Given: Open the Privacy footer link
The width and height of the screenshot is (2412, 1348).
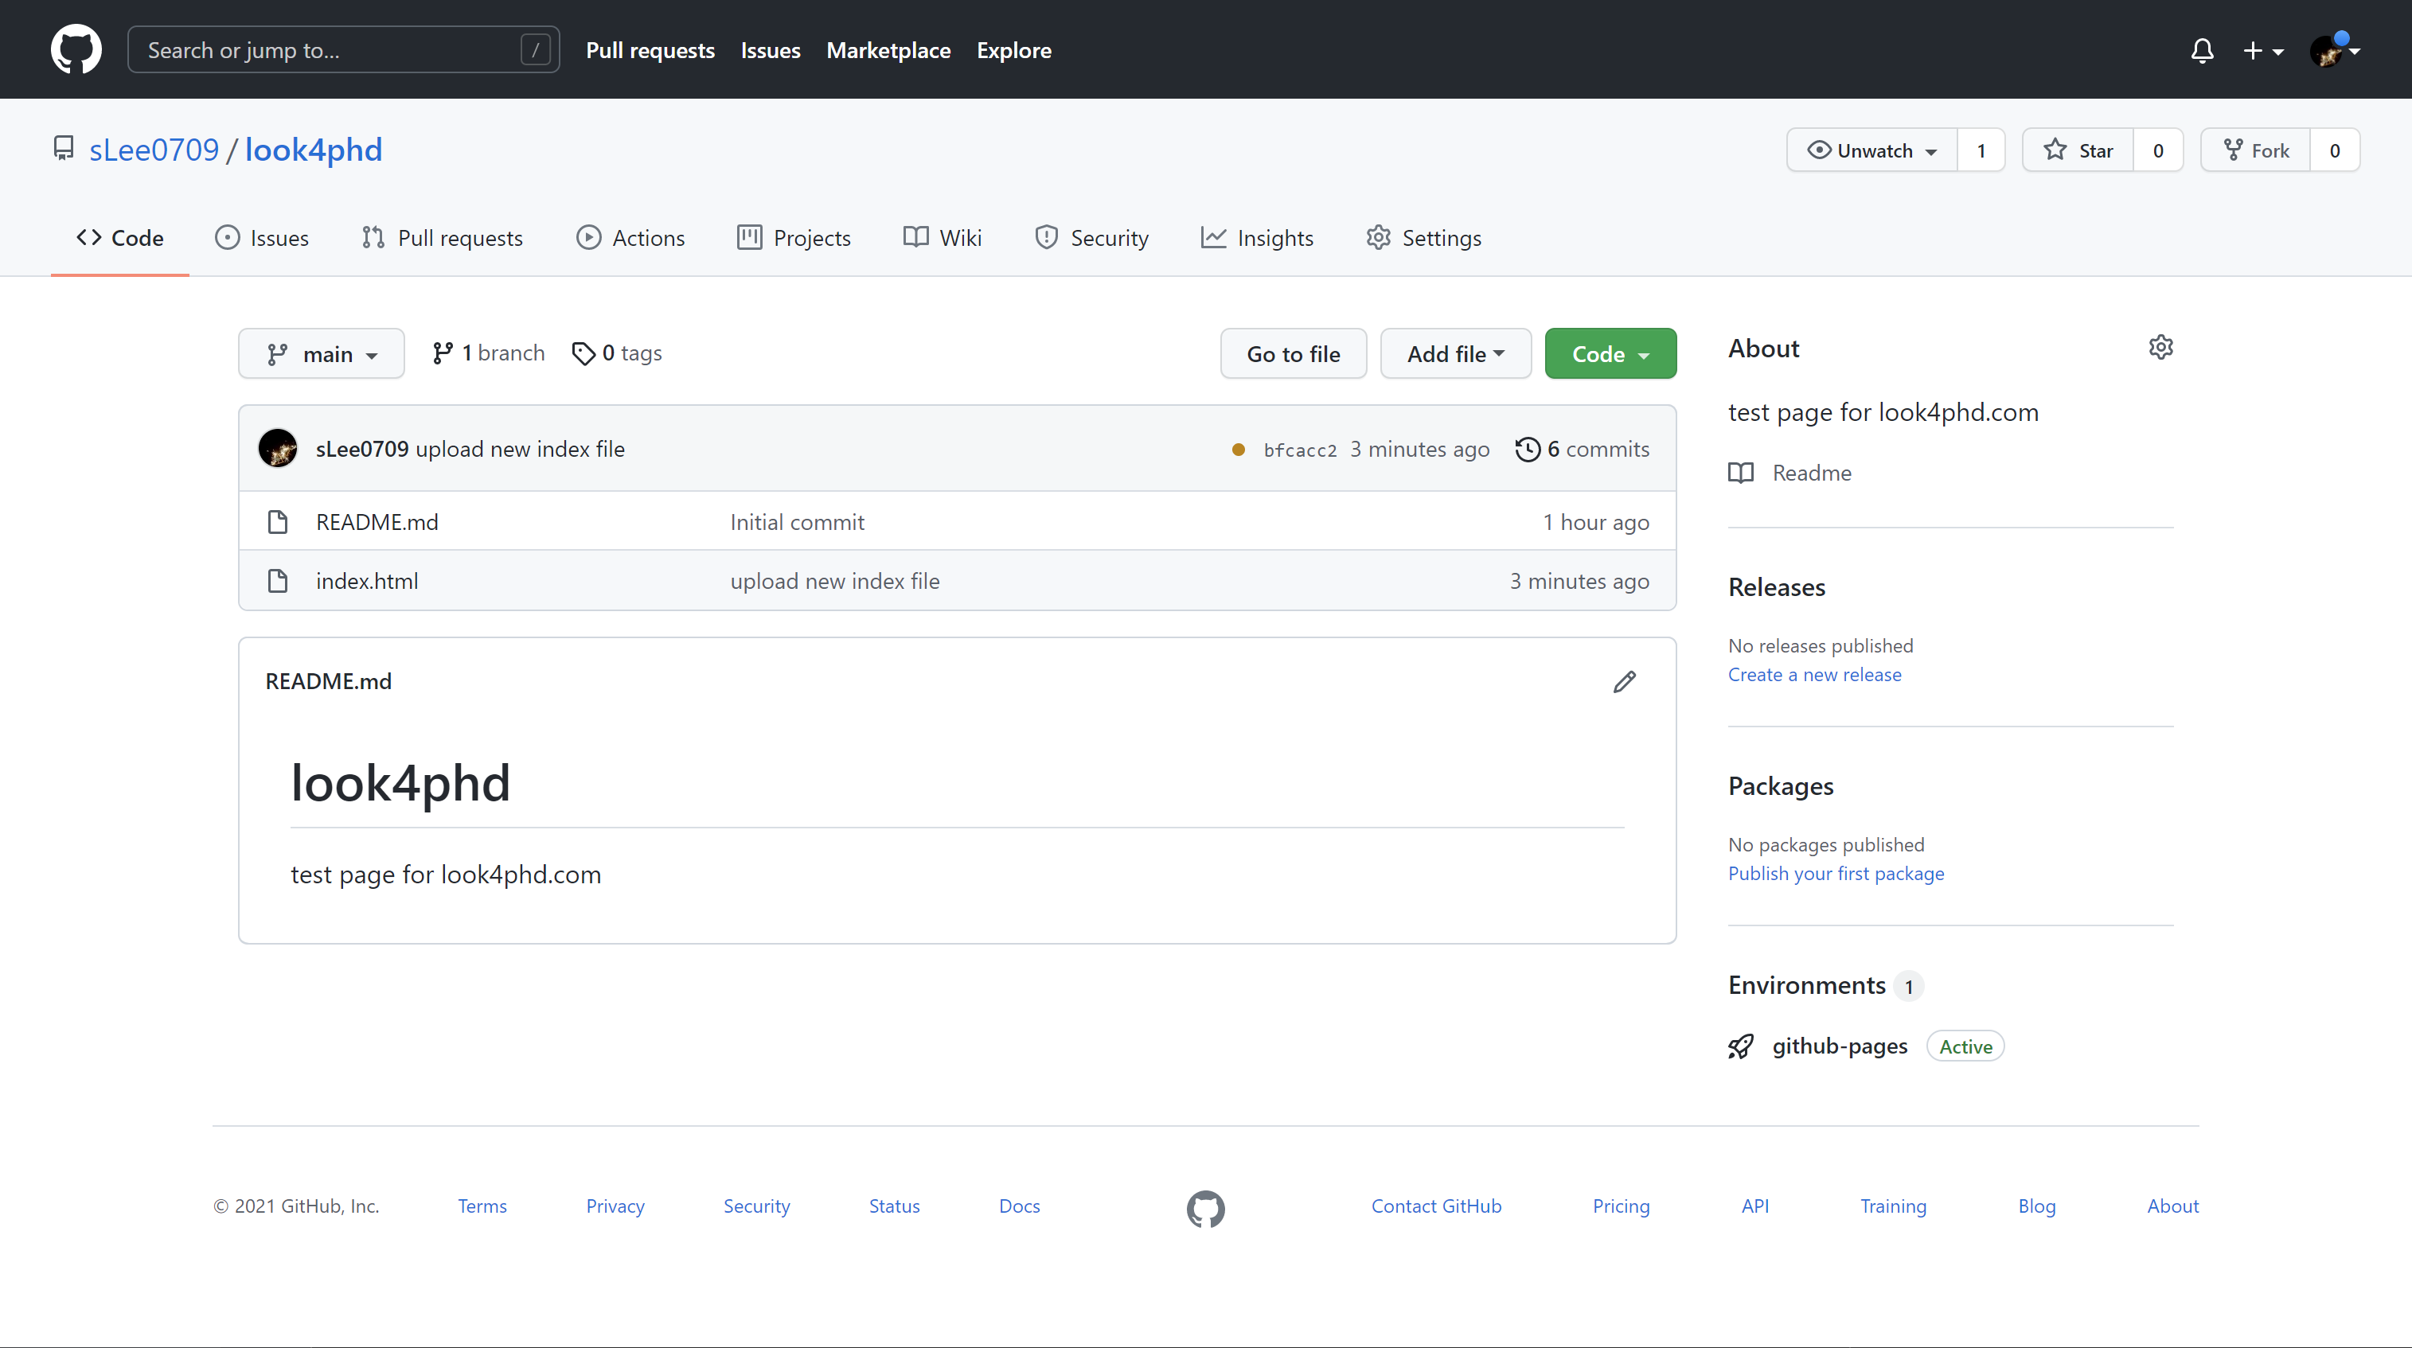Looking at the screenshot, I should (615, 1206).
